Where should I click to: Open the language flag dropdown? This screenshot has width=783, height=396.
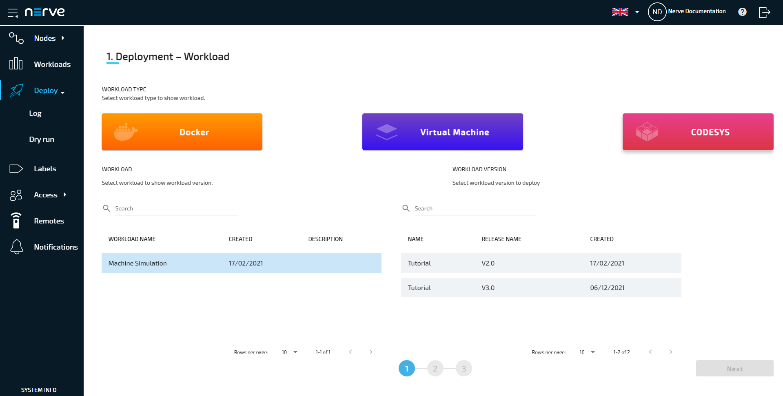(625, 12)
